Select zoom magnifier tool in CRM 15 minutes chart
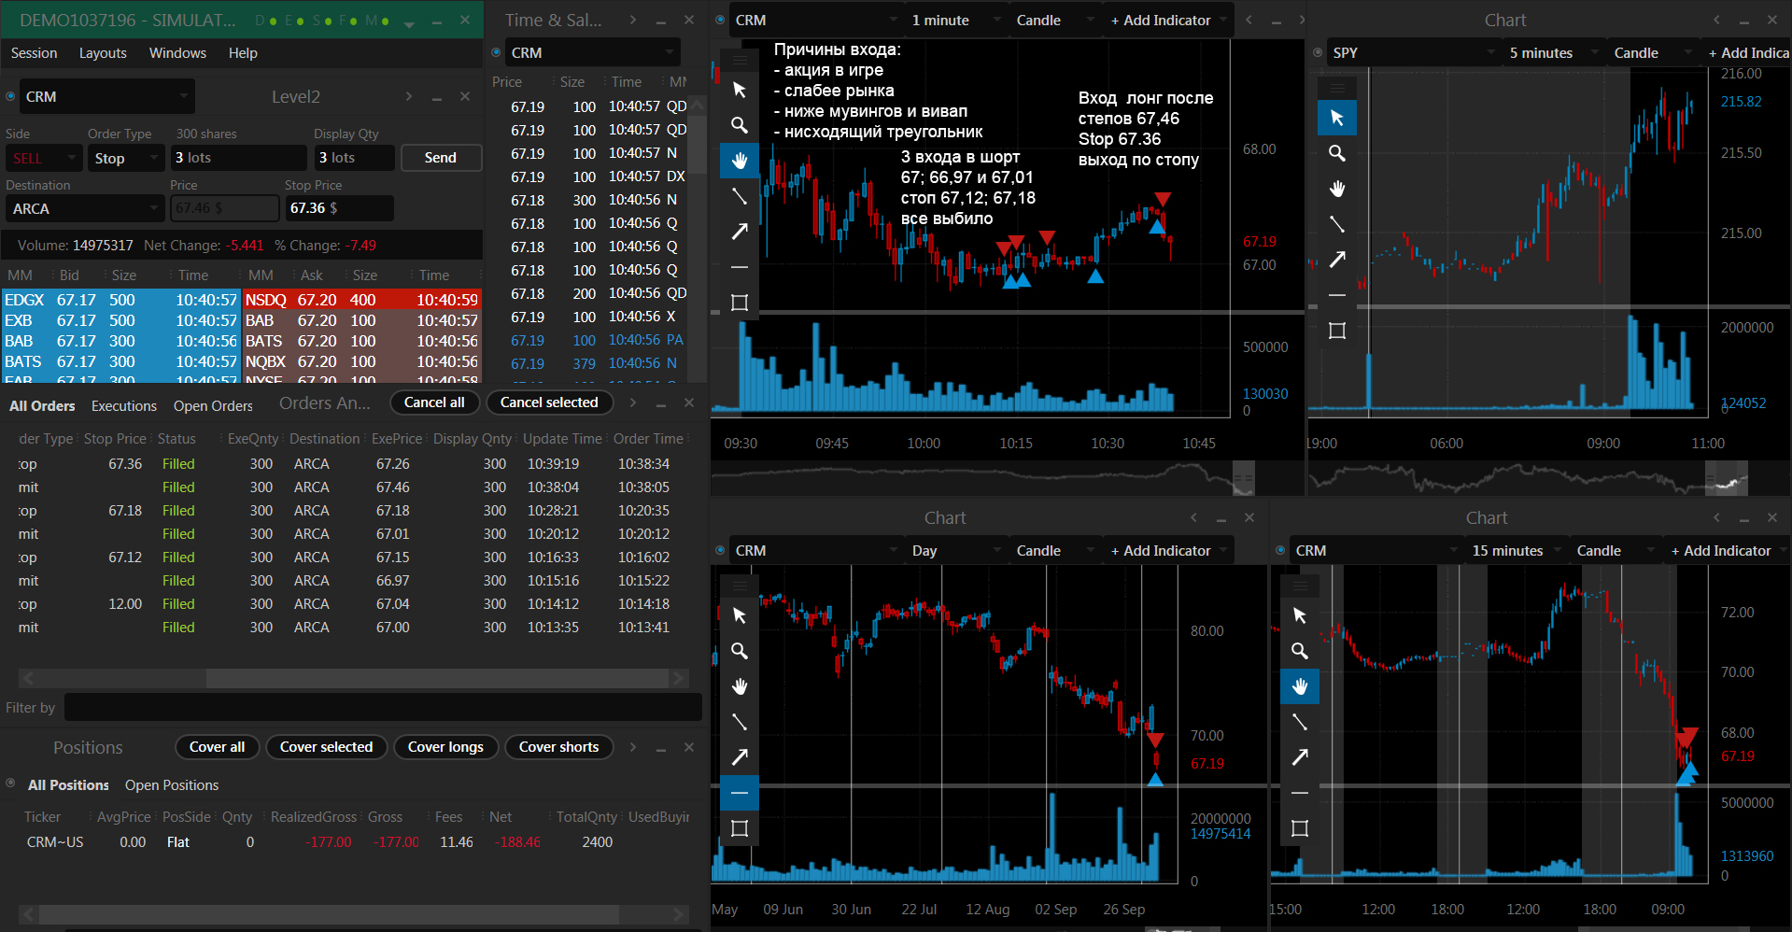Screen dimensions: 1792x932 pyautogui.click(x=1300, y=651)
